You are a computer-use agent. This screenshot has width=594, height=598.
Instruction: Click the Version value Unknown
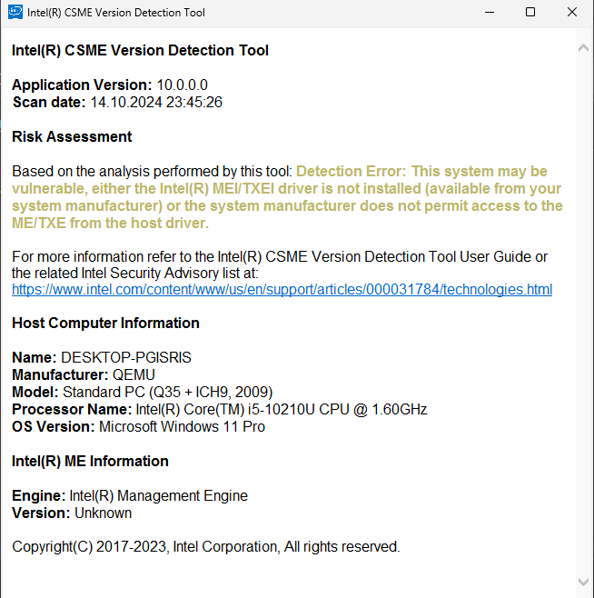click(103, 513)
